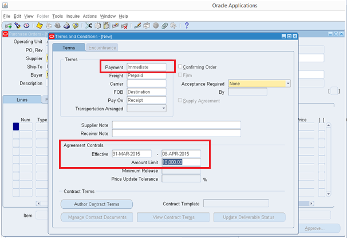Viewport: 347px width, 238px height.
Task: Open the Window menu
Action: click(108, 16)
